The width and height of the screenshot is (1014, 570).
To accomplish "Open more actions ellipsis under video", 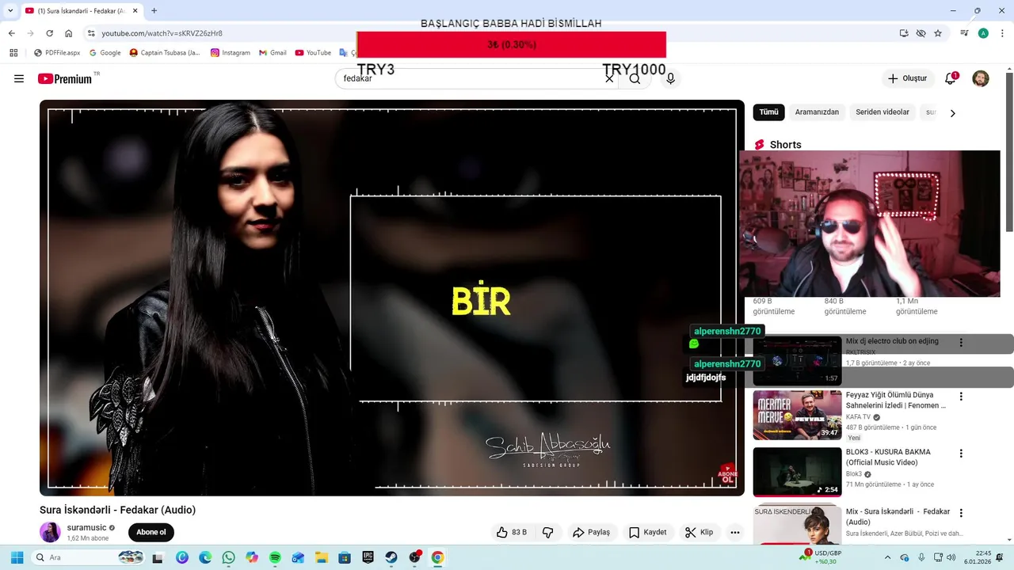I will pyautogui.click(x=735, y=533).
